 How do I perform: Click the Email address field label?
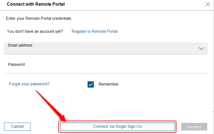coord(20,45)
